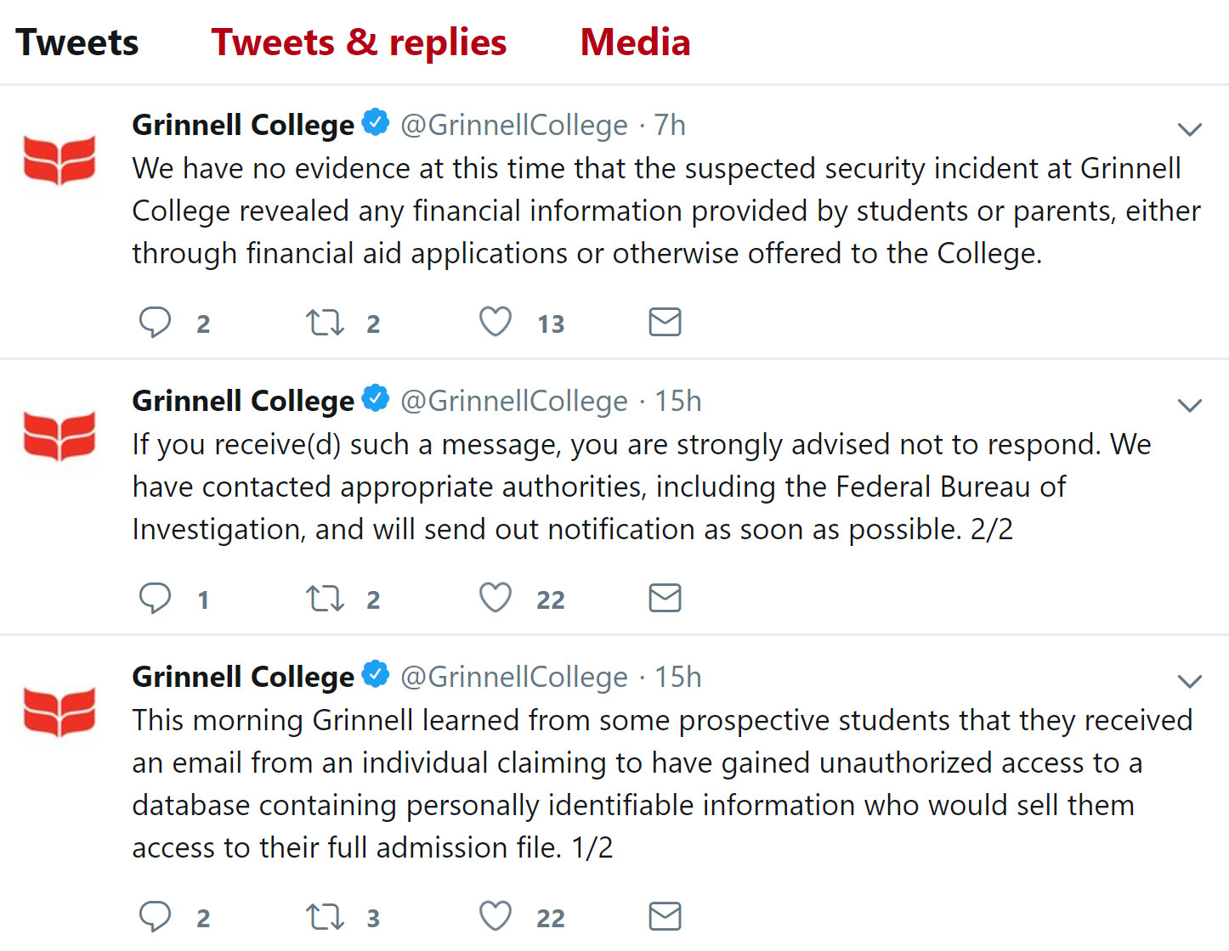
Task: Retweet the tweet with 3 retweets
Action: coord(325,917)
